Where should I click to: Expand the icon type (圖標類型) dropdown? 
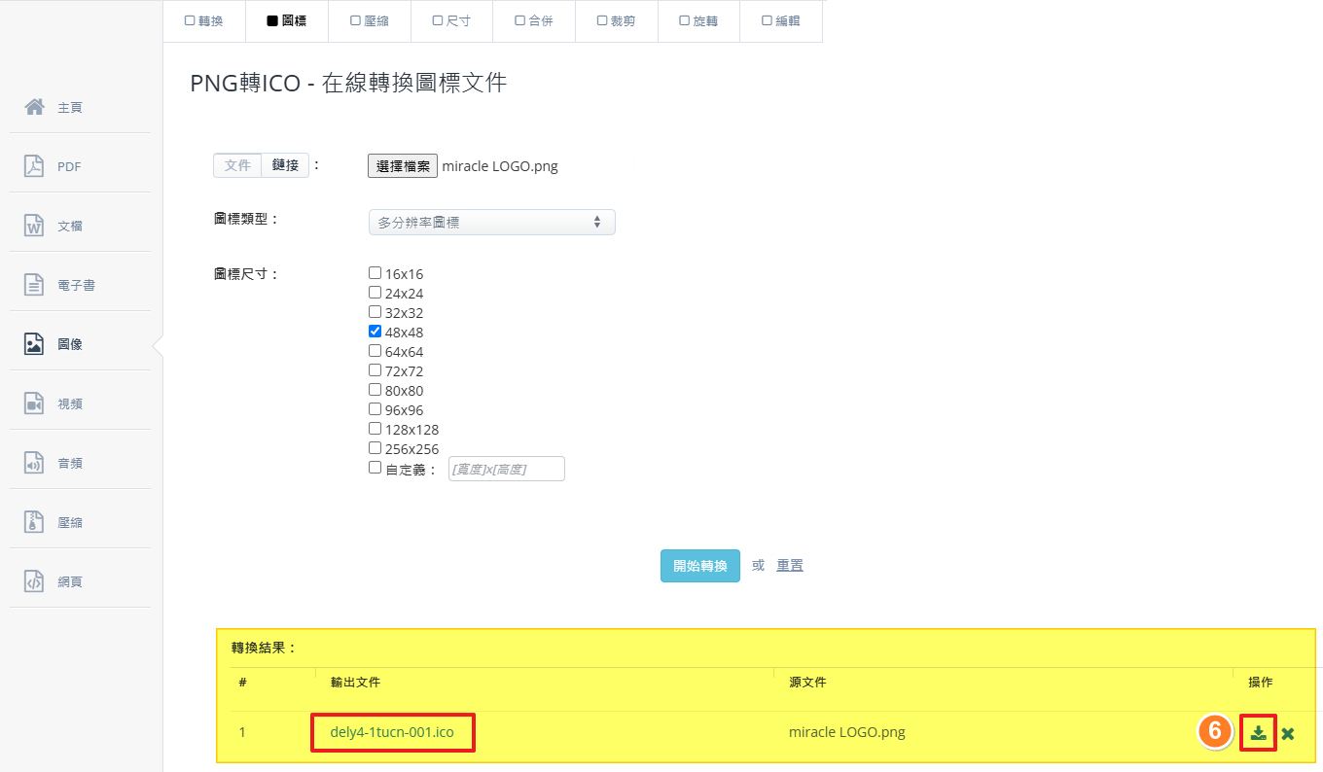click(491, 223)
